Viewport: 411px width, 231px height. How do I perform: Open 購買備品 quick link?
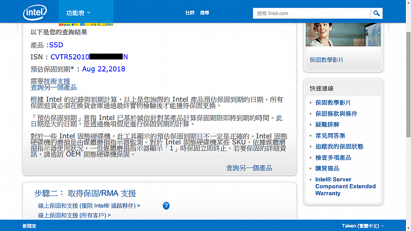(x=328, y=169)
